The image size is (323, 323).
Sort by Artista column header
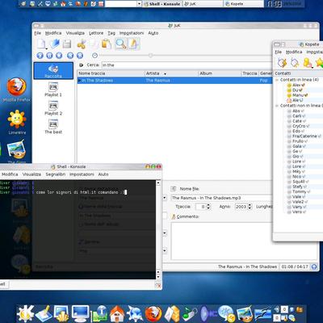[171, 73]
